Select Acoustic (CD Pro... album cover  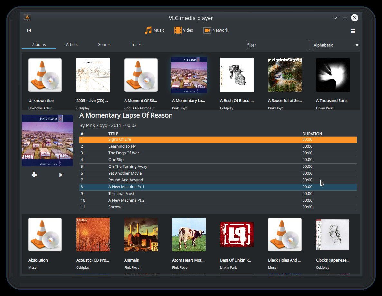click(93, 234)
